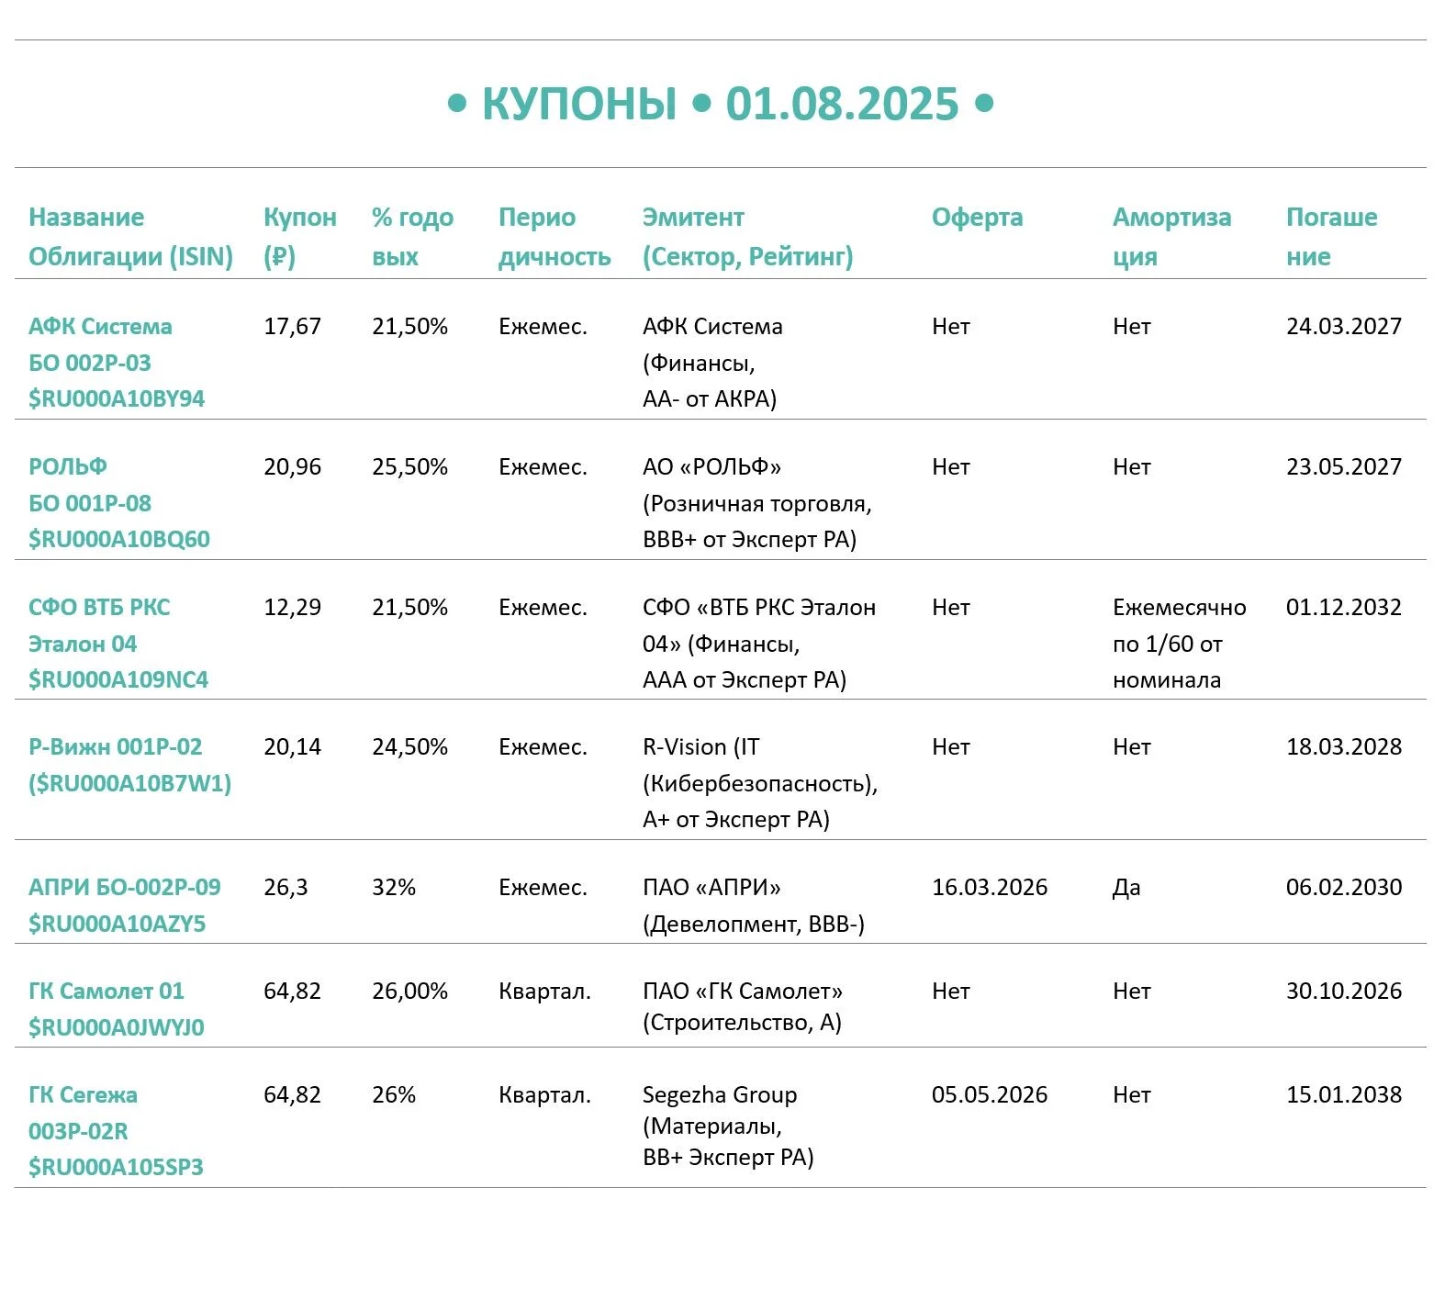Screen dimensions: 1445x1289
Task: Select the Амортизация "Нет" in ГК Сегежа row
Action: coord(1131,1095)
